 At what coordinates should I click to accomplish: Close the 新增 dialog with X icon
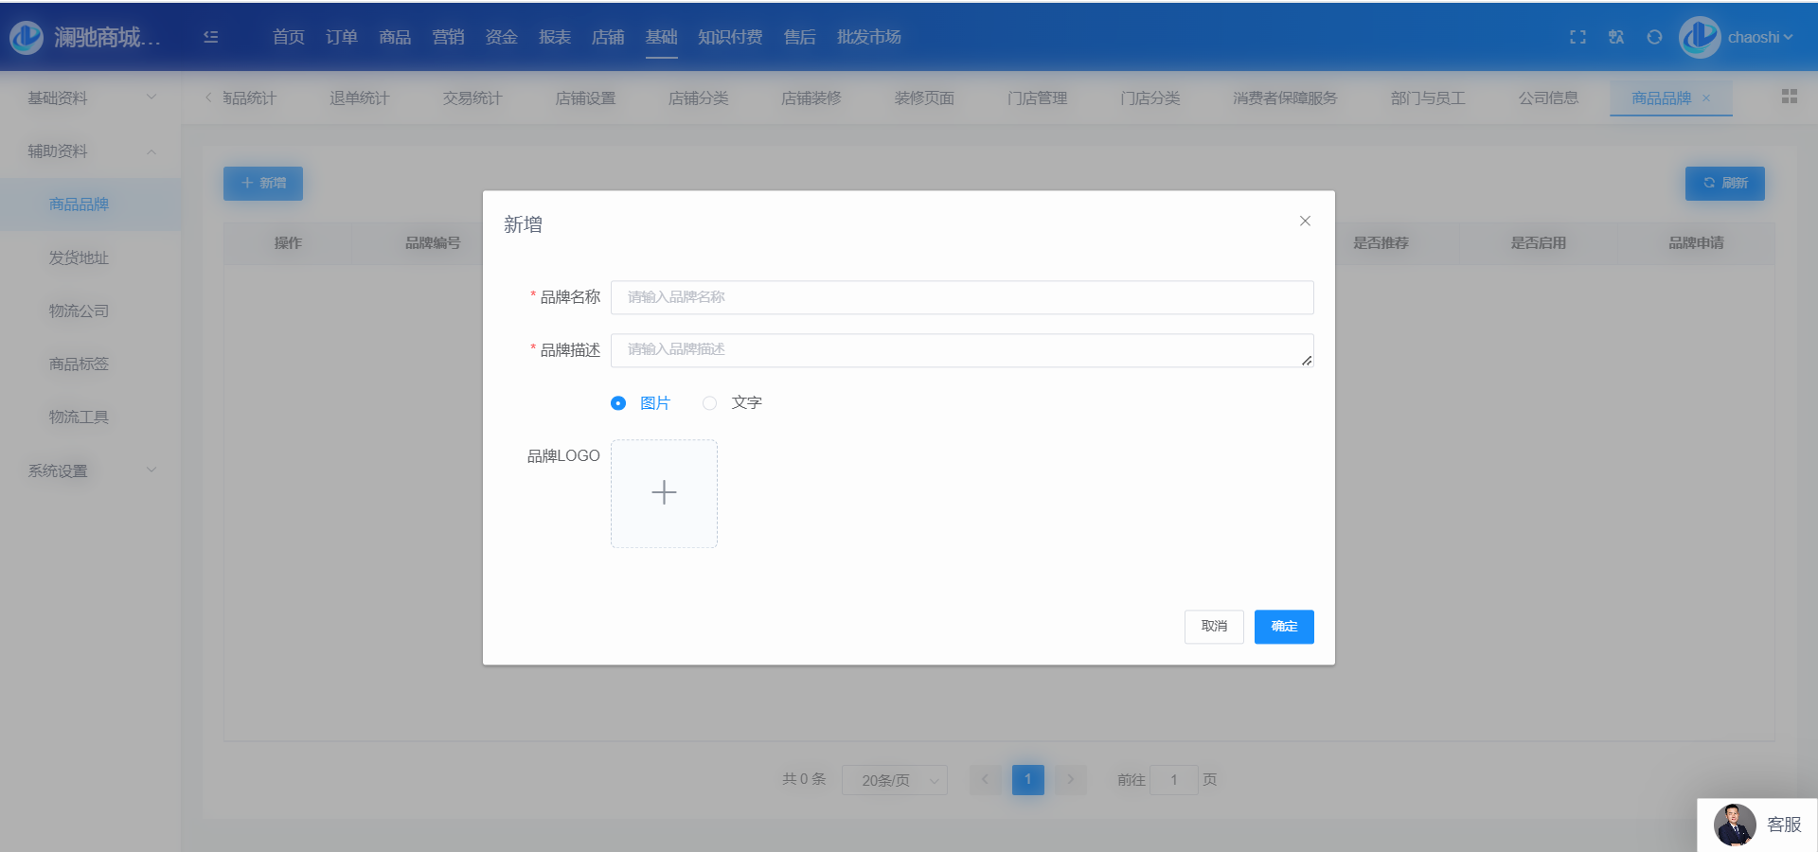(x=1305, y=222)
